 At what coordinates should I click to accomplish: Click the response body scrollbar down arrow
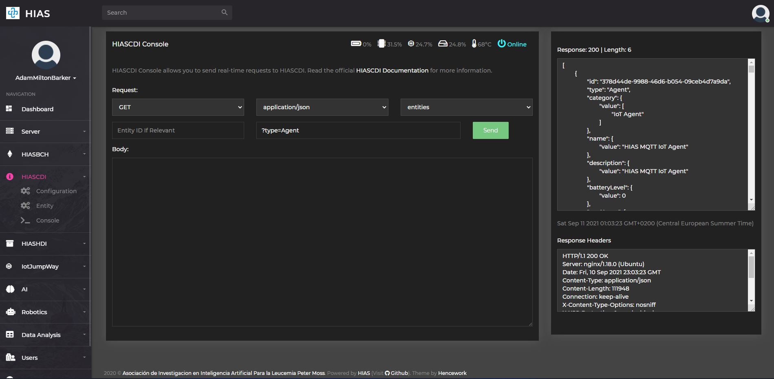[x=751, y=200]
